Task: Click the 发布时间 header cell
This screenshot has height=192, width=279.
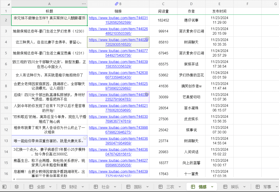Action: coord(219,11)
